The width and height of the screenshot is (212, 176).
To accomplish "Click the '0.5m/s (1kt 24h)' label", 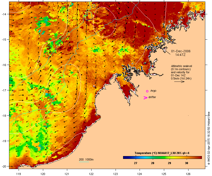I will click(181, 78).
